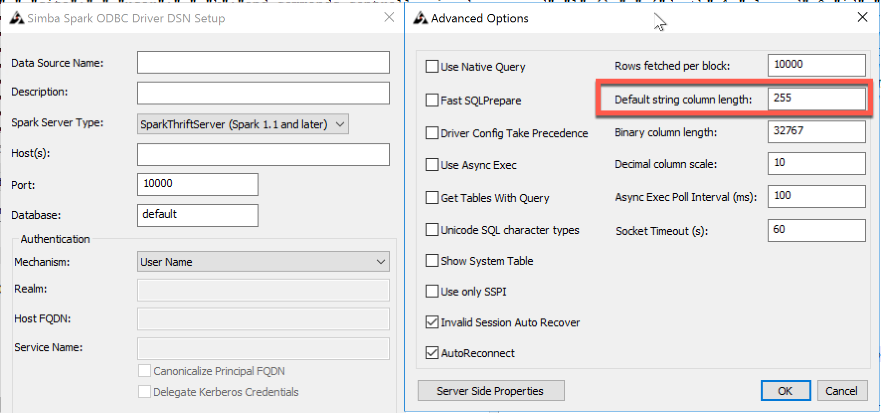The image size is (881, 413).
Task: Select the Rows fetched per block field
Action: (x=816, y=65)
